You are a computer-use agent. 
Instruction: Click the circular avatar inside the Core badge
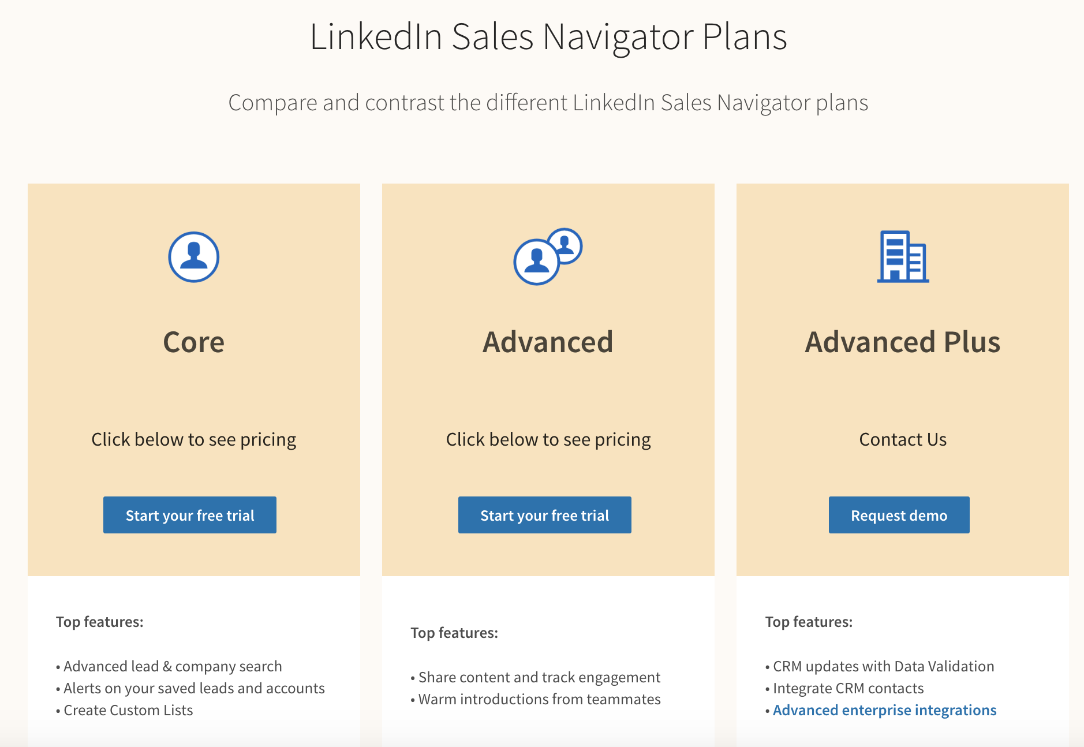[x=193, y=258]
